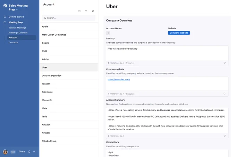Select AMD in the account list
Viewport: 236px width, 157px height.
69,51
